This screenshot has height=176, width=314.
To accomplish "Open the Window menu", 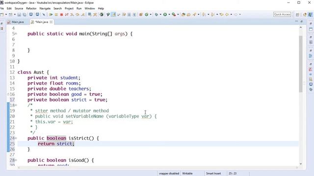I will click(89, 8).
